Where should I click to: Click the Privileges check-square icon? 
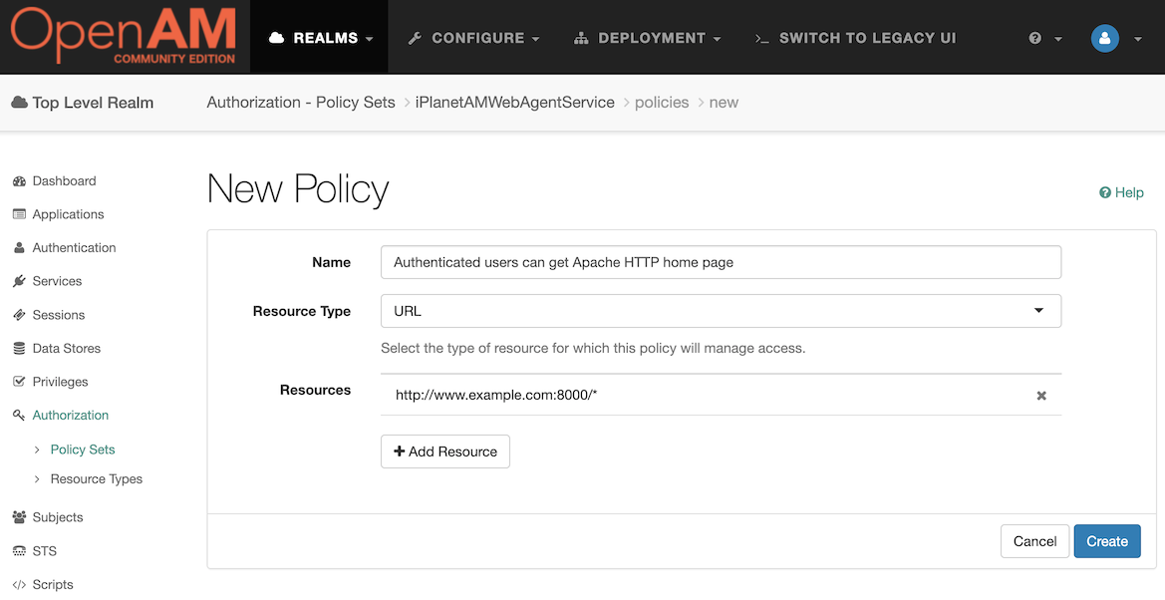point(19,382)
